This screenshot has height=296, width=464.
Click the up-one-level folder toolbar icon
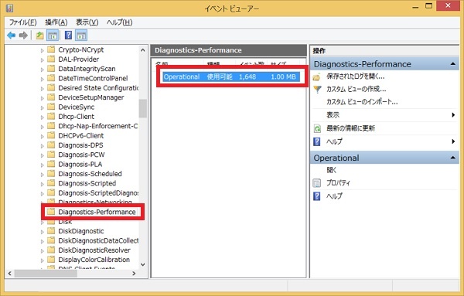click(39, 36)
